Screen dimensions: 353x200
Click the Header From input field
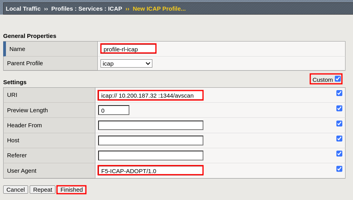[x=150, y=125]
